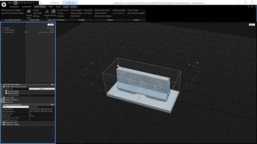Click Import Model

click(133, 10)
